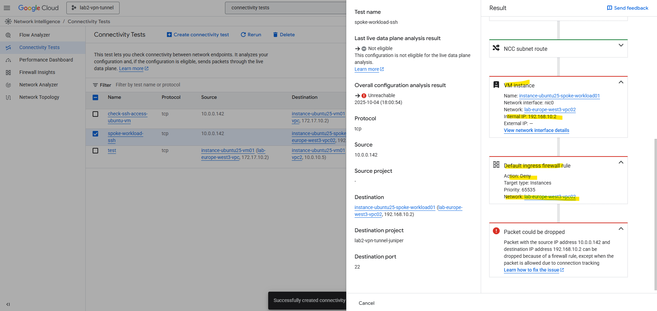Click Cancel in the details panel

(x=366, y=303)
